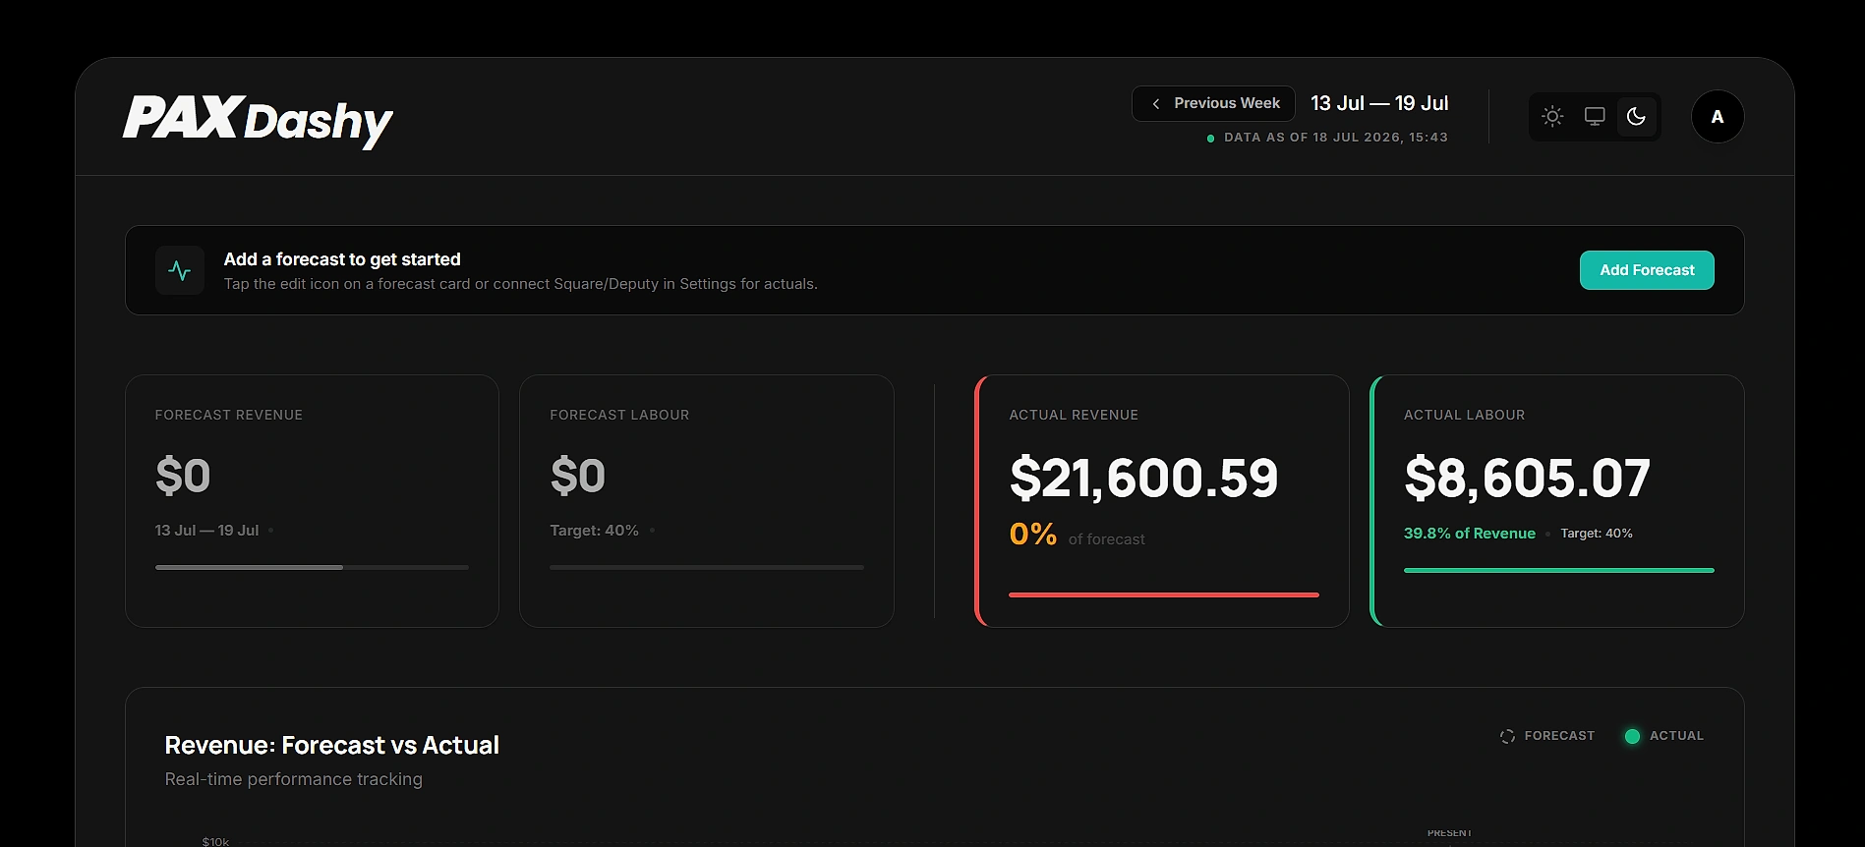The image size is (1865, 847).
Task: Click the 13 Jul — 19 Jul header date range
Action: pyautogui.click(x=1379, y=103)
